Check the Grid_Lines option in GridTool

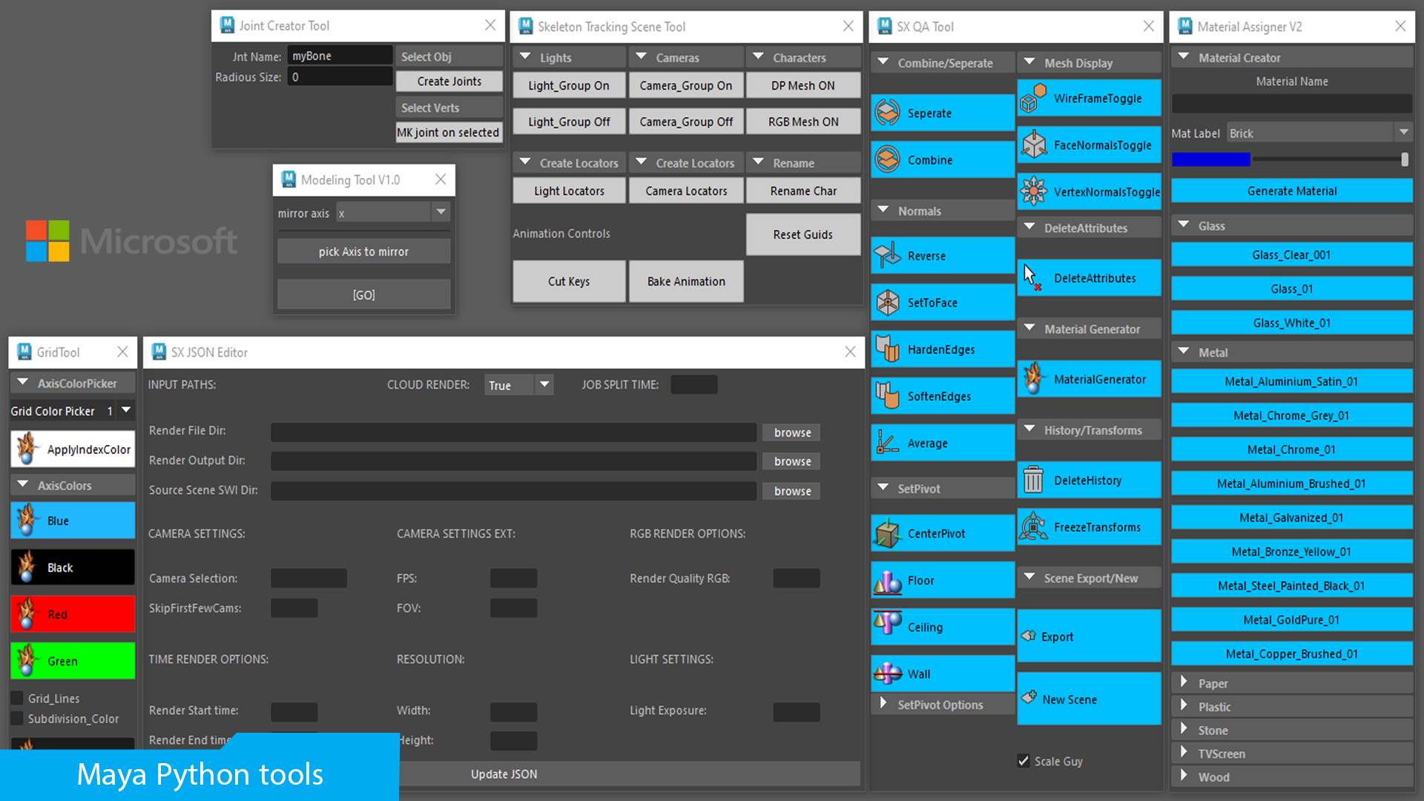pos(16,698)
